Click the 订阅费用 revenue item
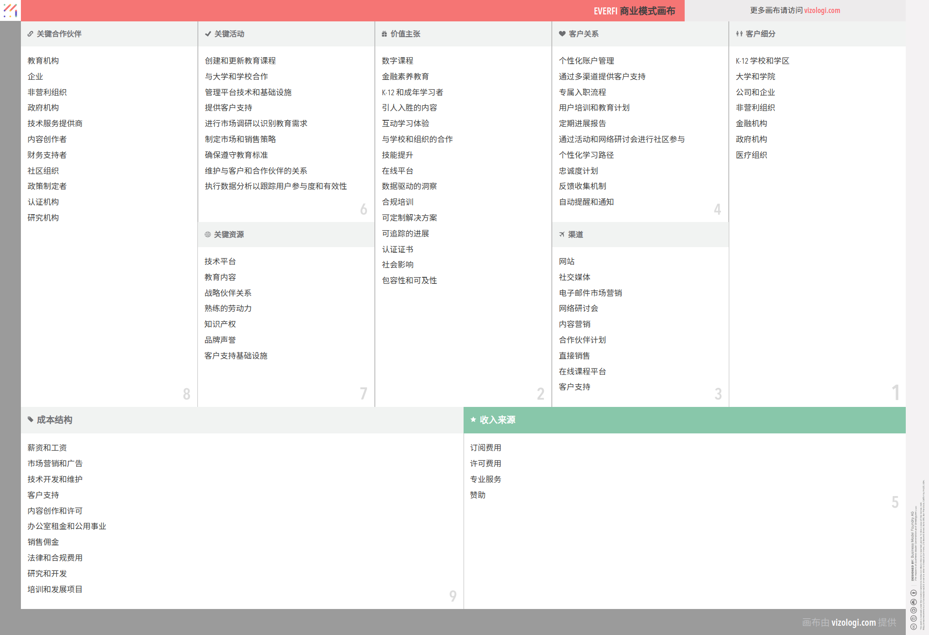Viewport: 929px width, 635px height. pos(485,448)
